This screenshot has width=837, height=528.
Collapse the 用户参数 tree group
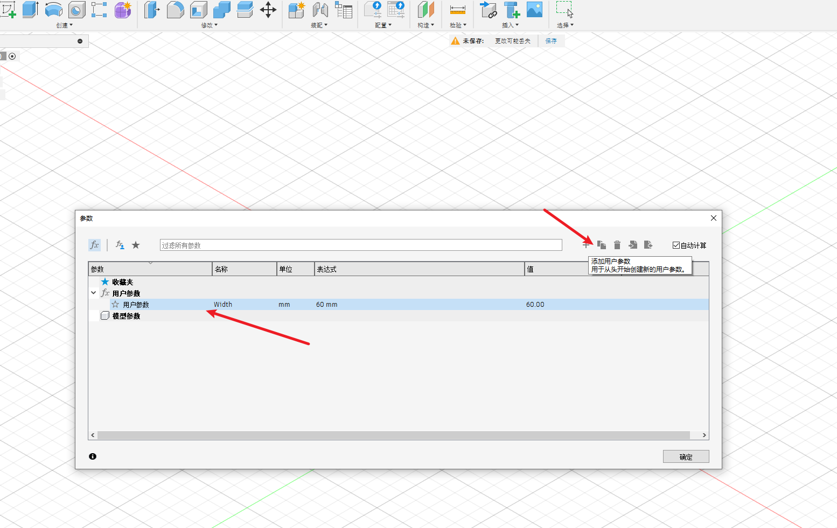pyautogui.click(x=94, y=293)
